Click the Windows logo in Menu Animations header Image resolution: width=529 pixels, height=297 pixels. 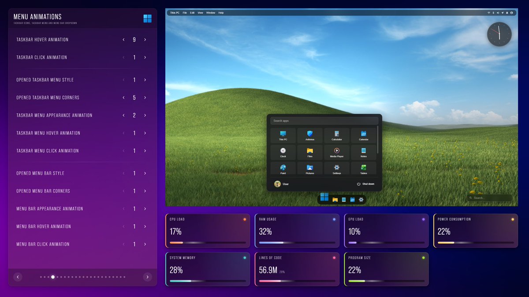tap(147, 18)
